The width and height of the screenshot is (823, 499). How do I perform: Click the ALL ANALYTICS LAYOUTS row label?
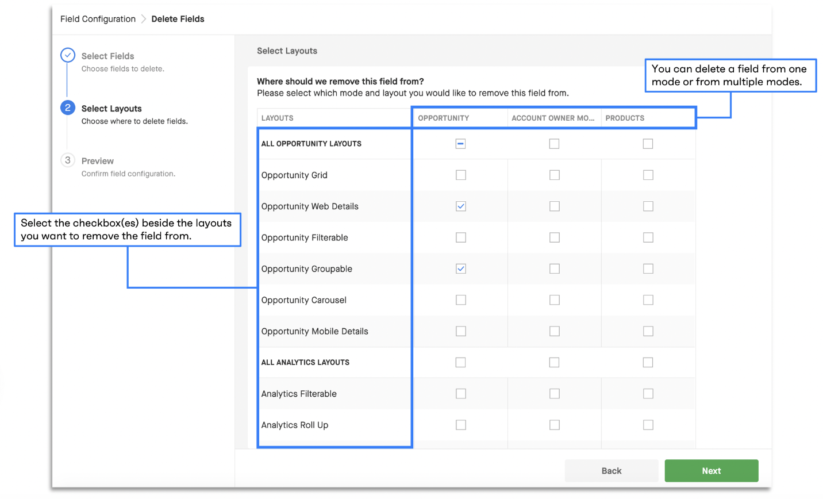[305, 362]
